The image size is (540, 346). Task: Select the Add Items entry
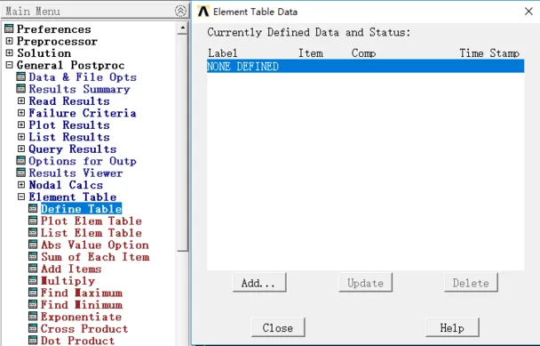(x=71, y=269)
